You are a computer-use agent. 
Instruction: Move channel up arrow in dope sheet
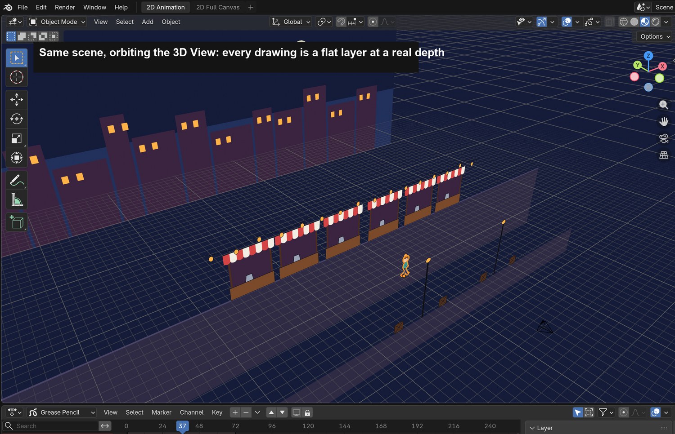tap(271, 412)
